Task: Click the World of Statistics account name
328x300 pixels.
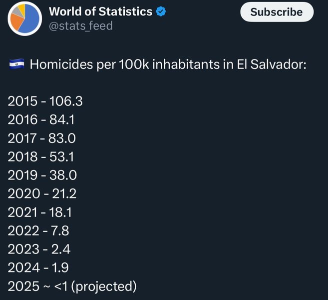Action: point(100,11)
